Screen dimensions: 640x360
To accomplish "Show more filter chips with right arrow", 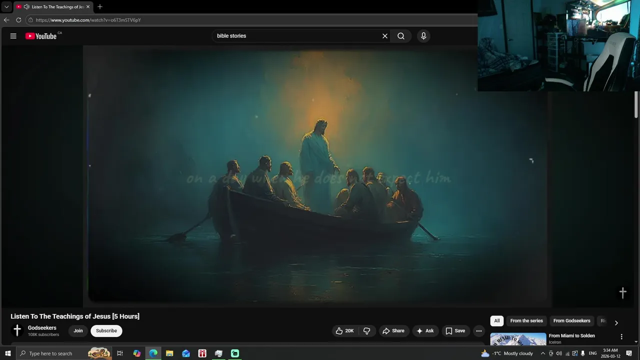I will pyautogui.click(x=616, y=323).
